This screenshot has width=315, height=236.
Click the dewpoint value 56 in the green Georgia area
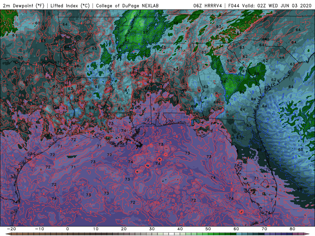coord(223,81)
